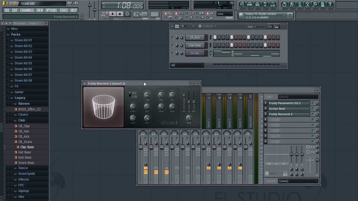Click the Play button in transport

pyautogui.click(x=112, y=14)
